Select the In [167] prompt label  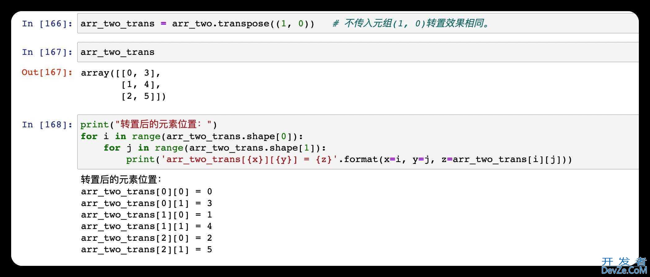point(47,52)
